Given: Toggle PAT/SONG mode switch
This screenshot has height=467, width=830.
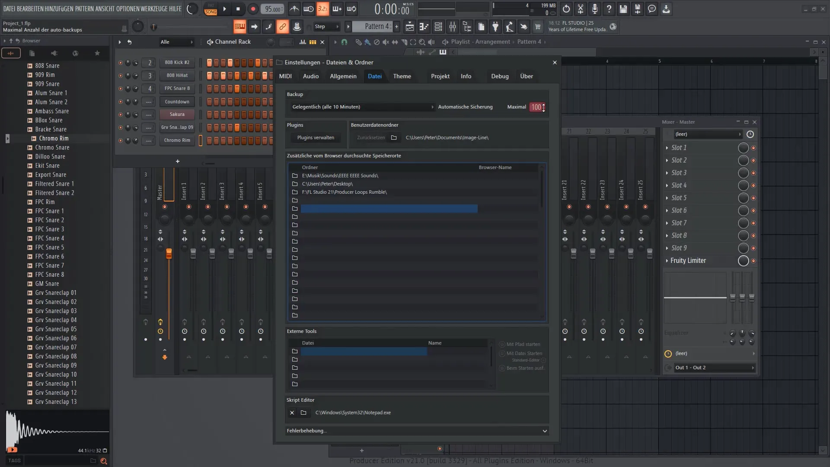Looking at the screenshot, I should 211,9.
